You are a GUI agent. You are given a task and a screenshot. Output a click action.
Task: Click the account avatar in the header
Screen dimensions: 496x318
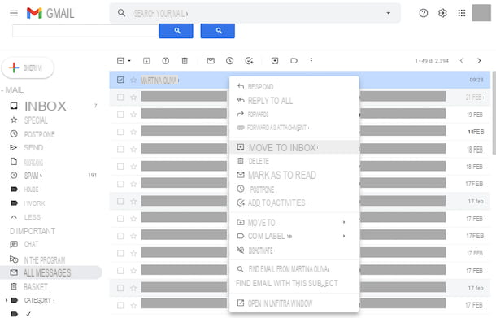pos(481,13)
